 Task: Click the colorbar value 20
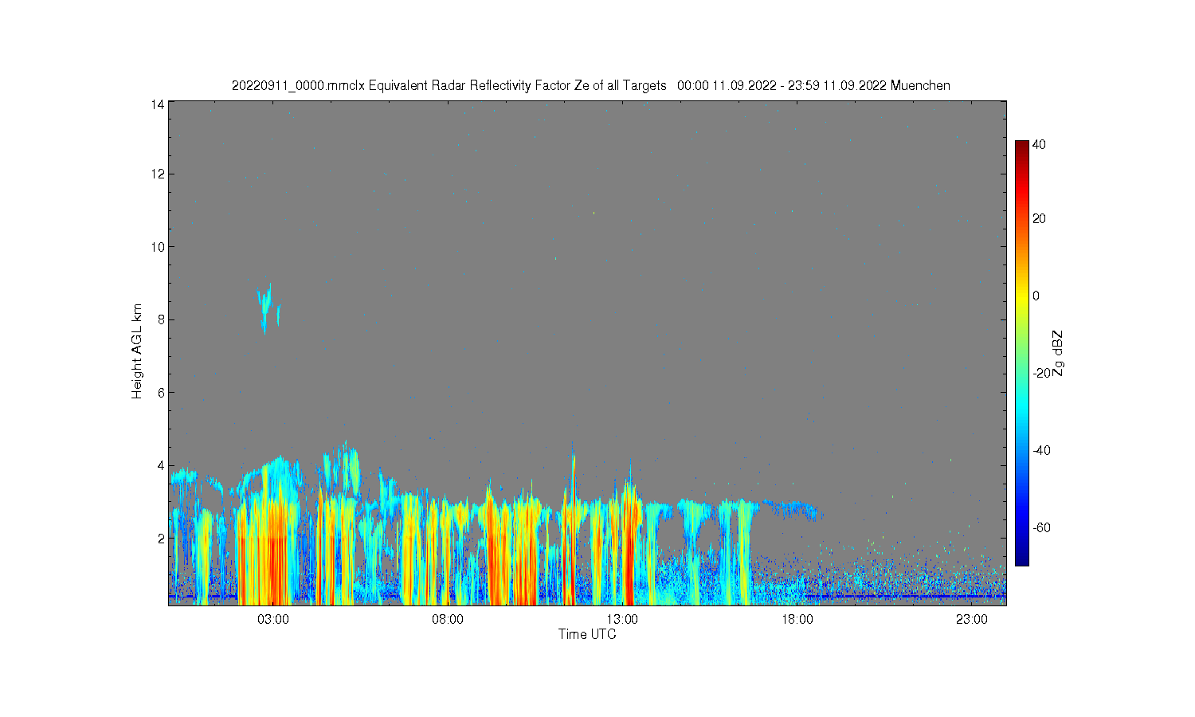coord(1039,219)
